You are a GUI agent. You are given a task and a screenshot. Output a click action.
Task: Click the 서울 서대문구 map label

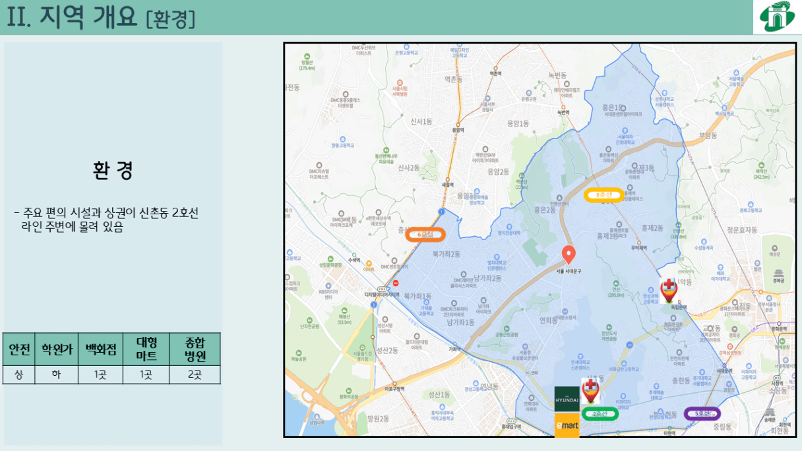(569, 271)
